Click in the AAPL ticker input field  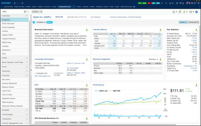click(x=13, y=12)
